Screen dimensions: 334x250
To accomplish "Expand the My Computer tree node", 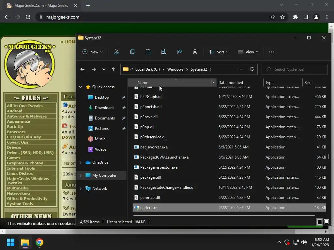I will click(x=81, y=175).
